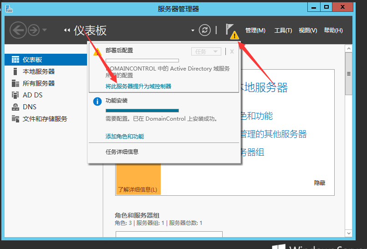The height and width of the screenshot is (249, 367).
Task: Click the warning icon beside 部署后配置
Action: [x=97, y=52]
